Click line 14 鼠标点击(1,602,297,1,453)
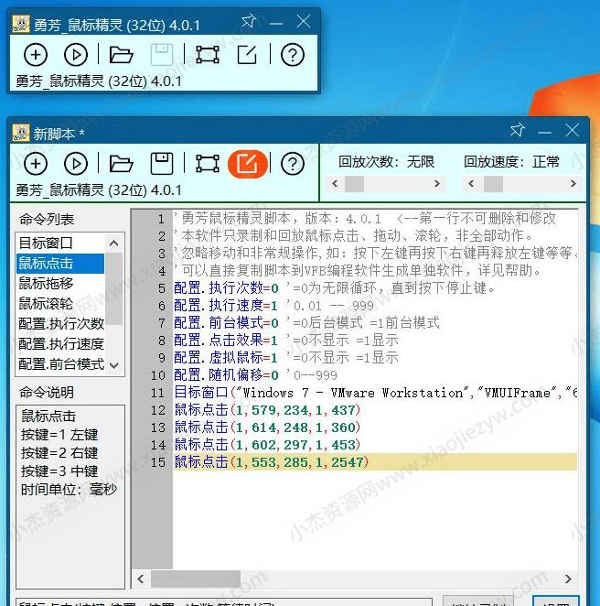This screenshot has height=606, width=600. point(267,445)
